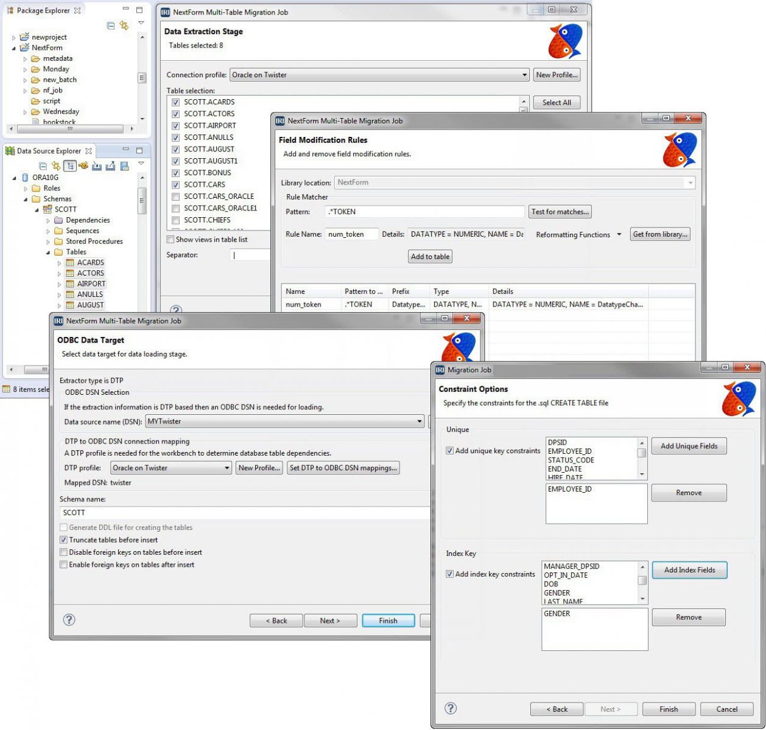Uncheck the SCOTT.ACARDS table

pyautogui.click(x=175, y=102)
